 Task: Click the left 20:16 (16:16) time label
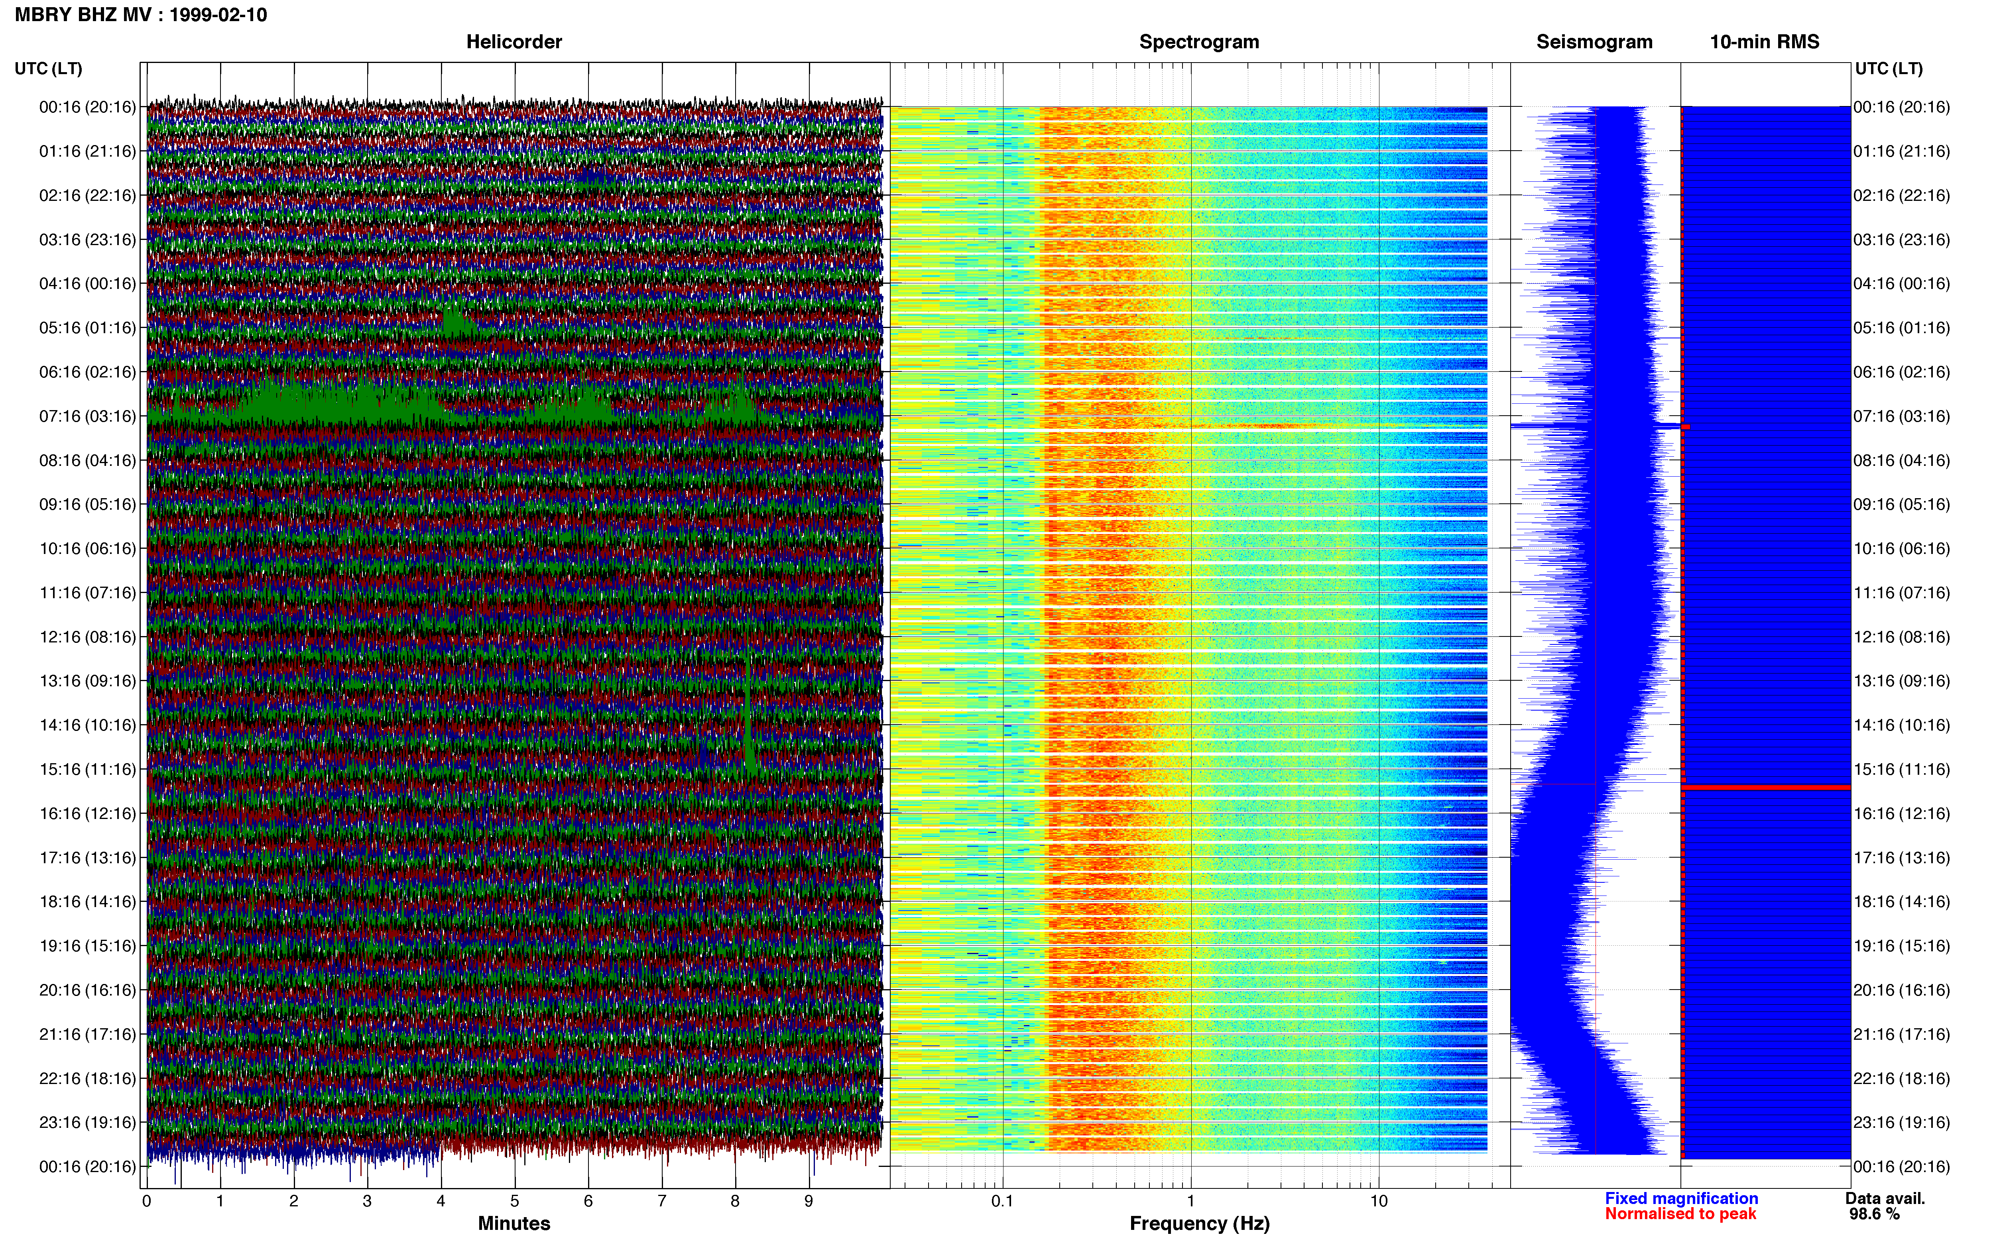tap(88, 990)
